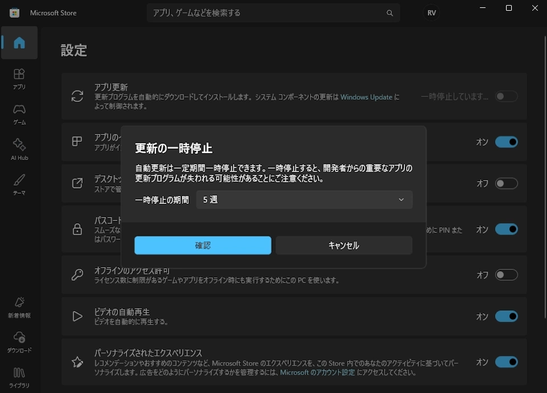This screenshot has width=547, height=393.
Task: Minimize the Microsoft Store window
Action: pos(483,8)
